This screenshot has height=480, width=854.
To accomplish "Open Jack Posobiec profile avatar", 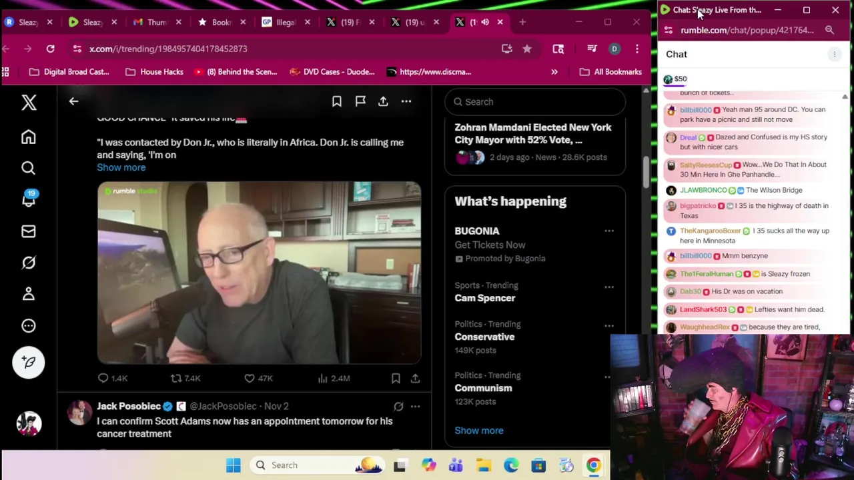I will [x=79, y=413].
